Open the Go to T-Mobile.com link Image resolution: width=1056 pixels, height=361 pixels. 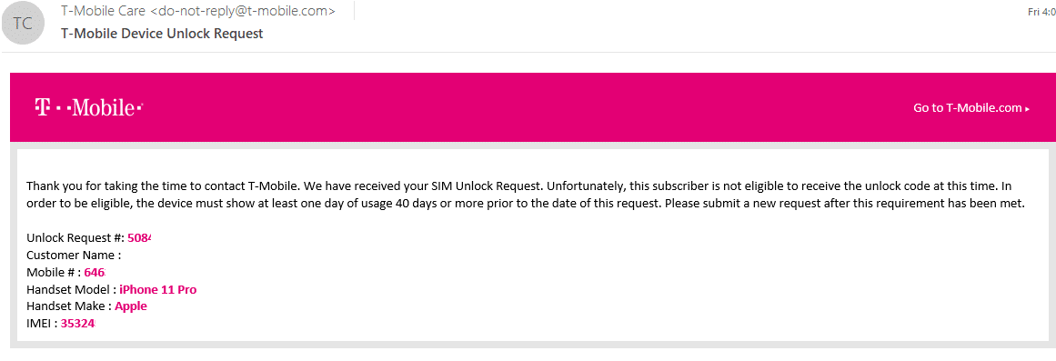[971, 108]
